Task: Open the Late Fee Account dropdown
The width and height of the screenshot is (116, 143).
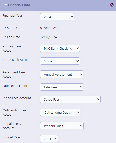Action: pyautogui.click(x=62, y=87)
